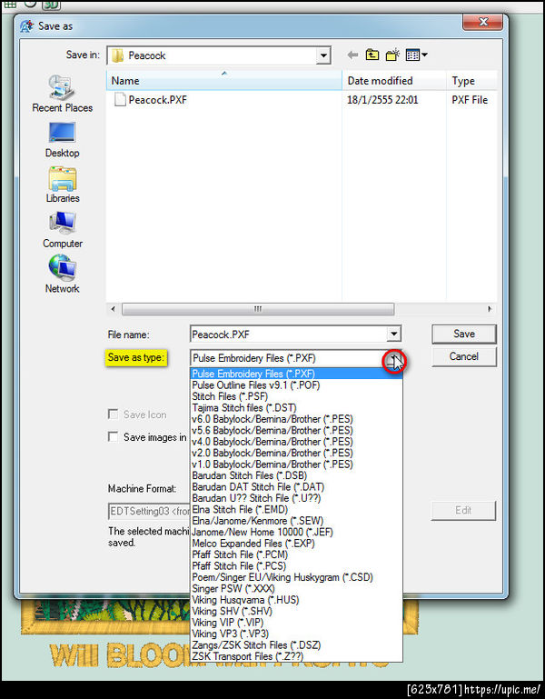Viewport: 545px width, 699px height.
Task: Select the Peacock.PXF file icon
Action: (120, 99)
